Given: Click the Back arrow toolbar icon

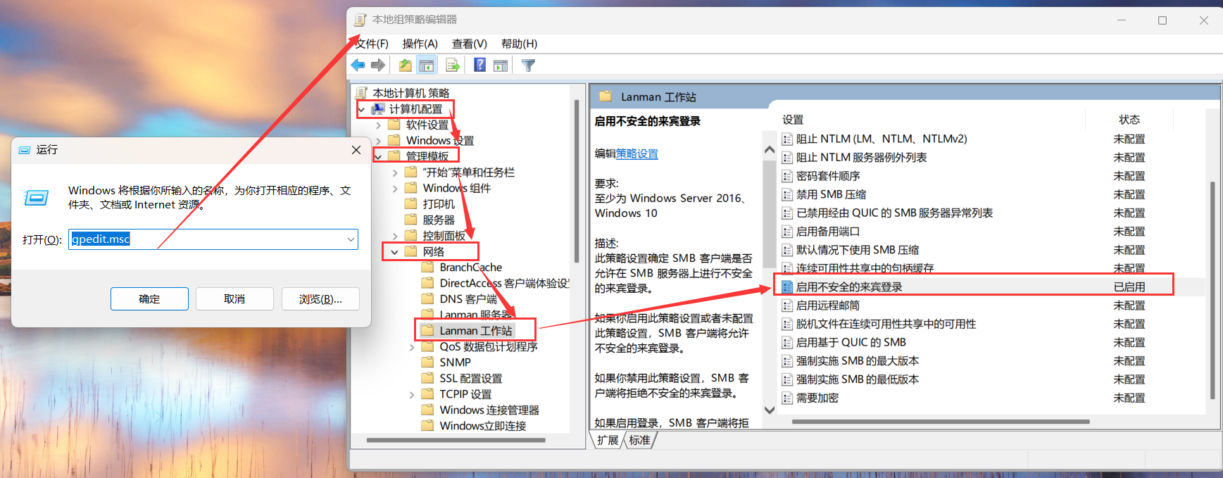Looking at the screenshot, I should pyautogui.click(x=358, y=65).
